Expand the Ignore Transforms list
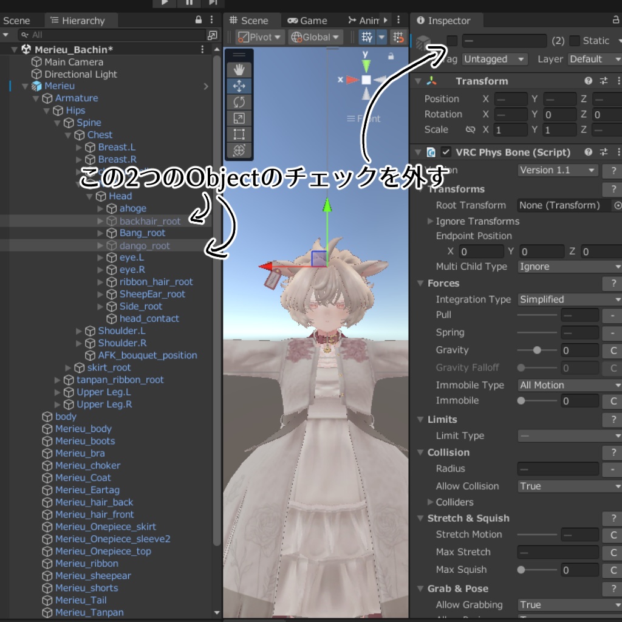This screenshot has width=622, height=622. [431, 221]
